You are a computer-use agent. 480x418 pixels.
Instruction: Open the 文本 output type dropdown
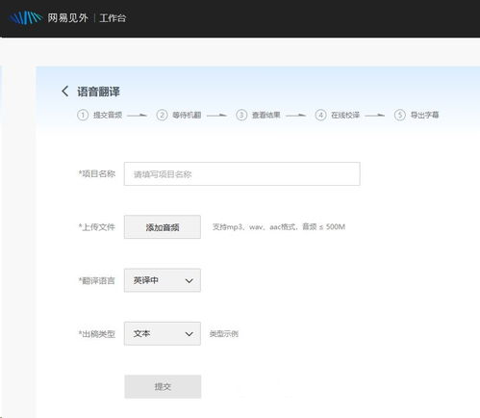coord(163,333)
